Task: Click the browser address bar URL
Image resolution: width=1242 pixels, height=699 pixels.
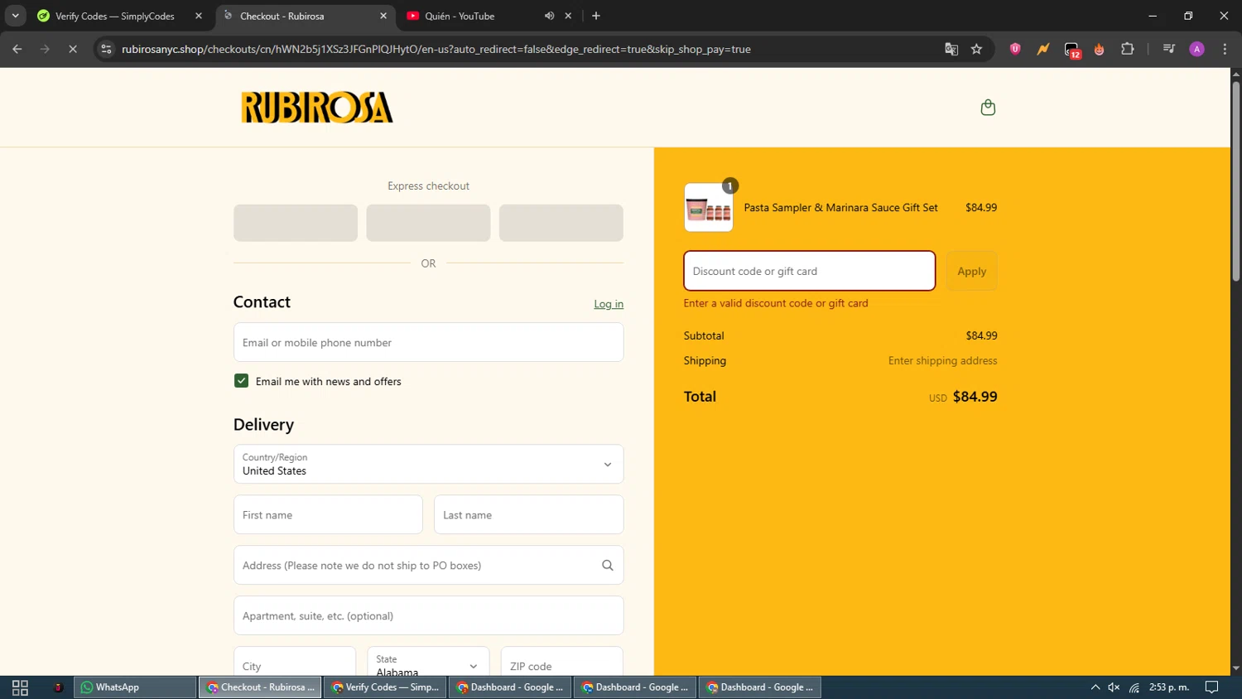Action: 436,49
